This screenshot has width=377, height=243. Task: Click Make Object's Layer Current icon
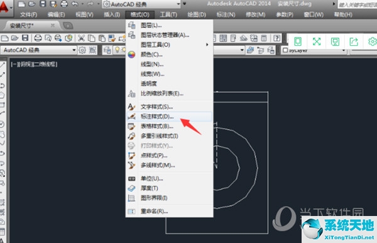(x=250, y=50)
